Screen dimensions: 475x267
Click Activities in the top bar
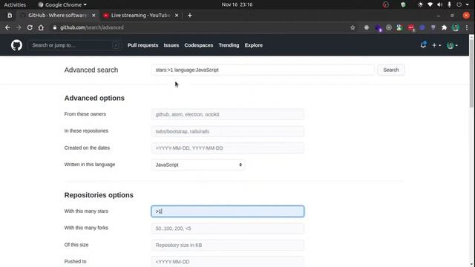coord(15,4)
